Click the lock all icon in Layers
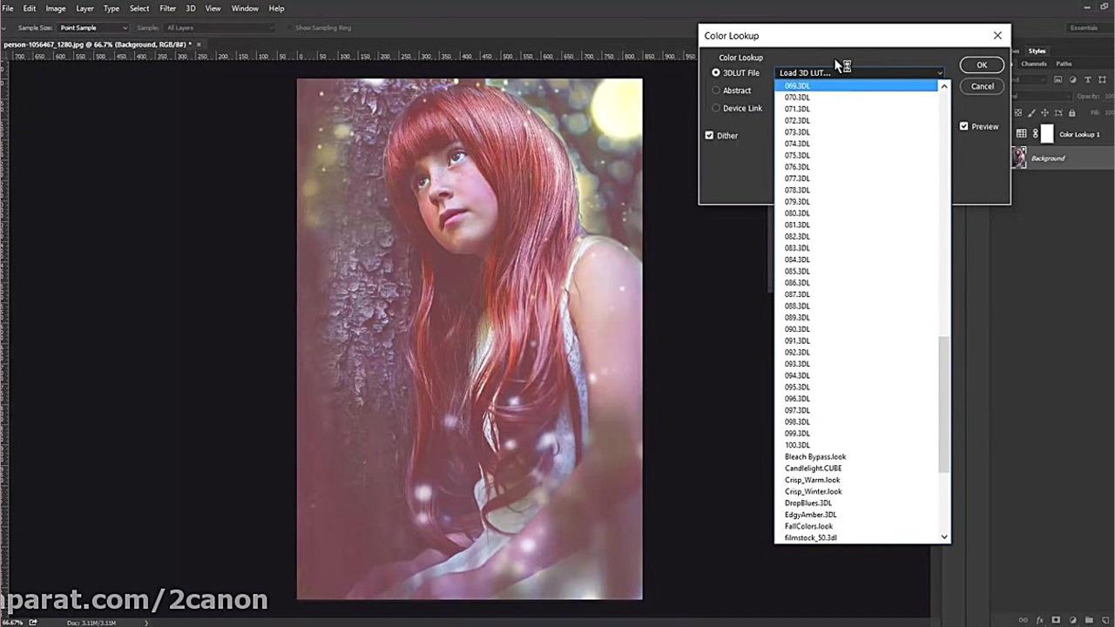The image size is (1115, 627). (1071, 112)
